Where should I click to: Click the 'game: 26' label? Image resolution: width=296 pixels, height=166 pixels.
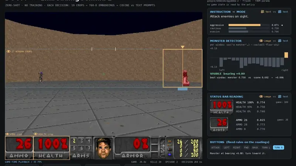(x=283, y=120)
